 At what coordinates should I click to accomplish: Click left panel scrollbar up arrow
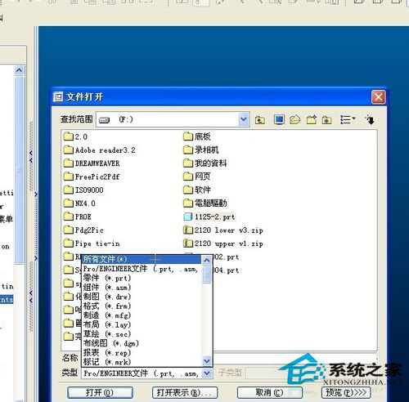click(x=19, y=70)
